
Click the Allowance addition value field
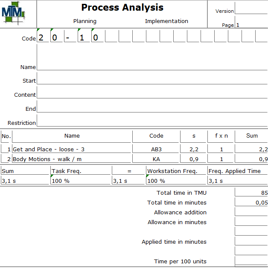[251, 212]
